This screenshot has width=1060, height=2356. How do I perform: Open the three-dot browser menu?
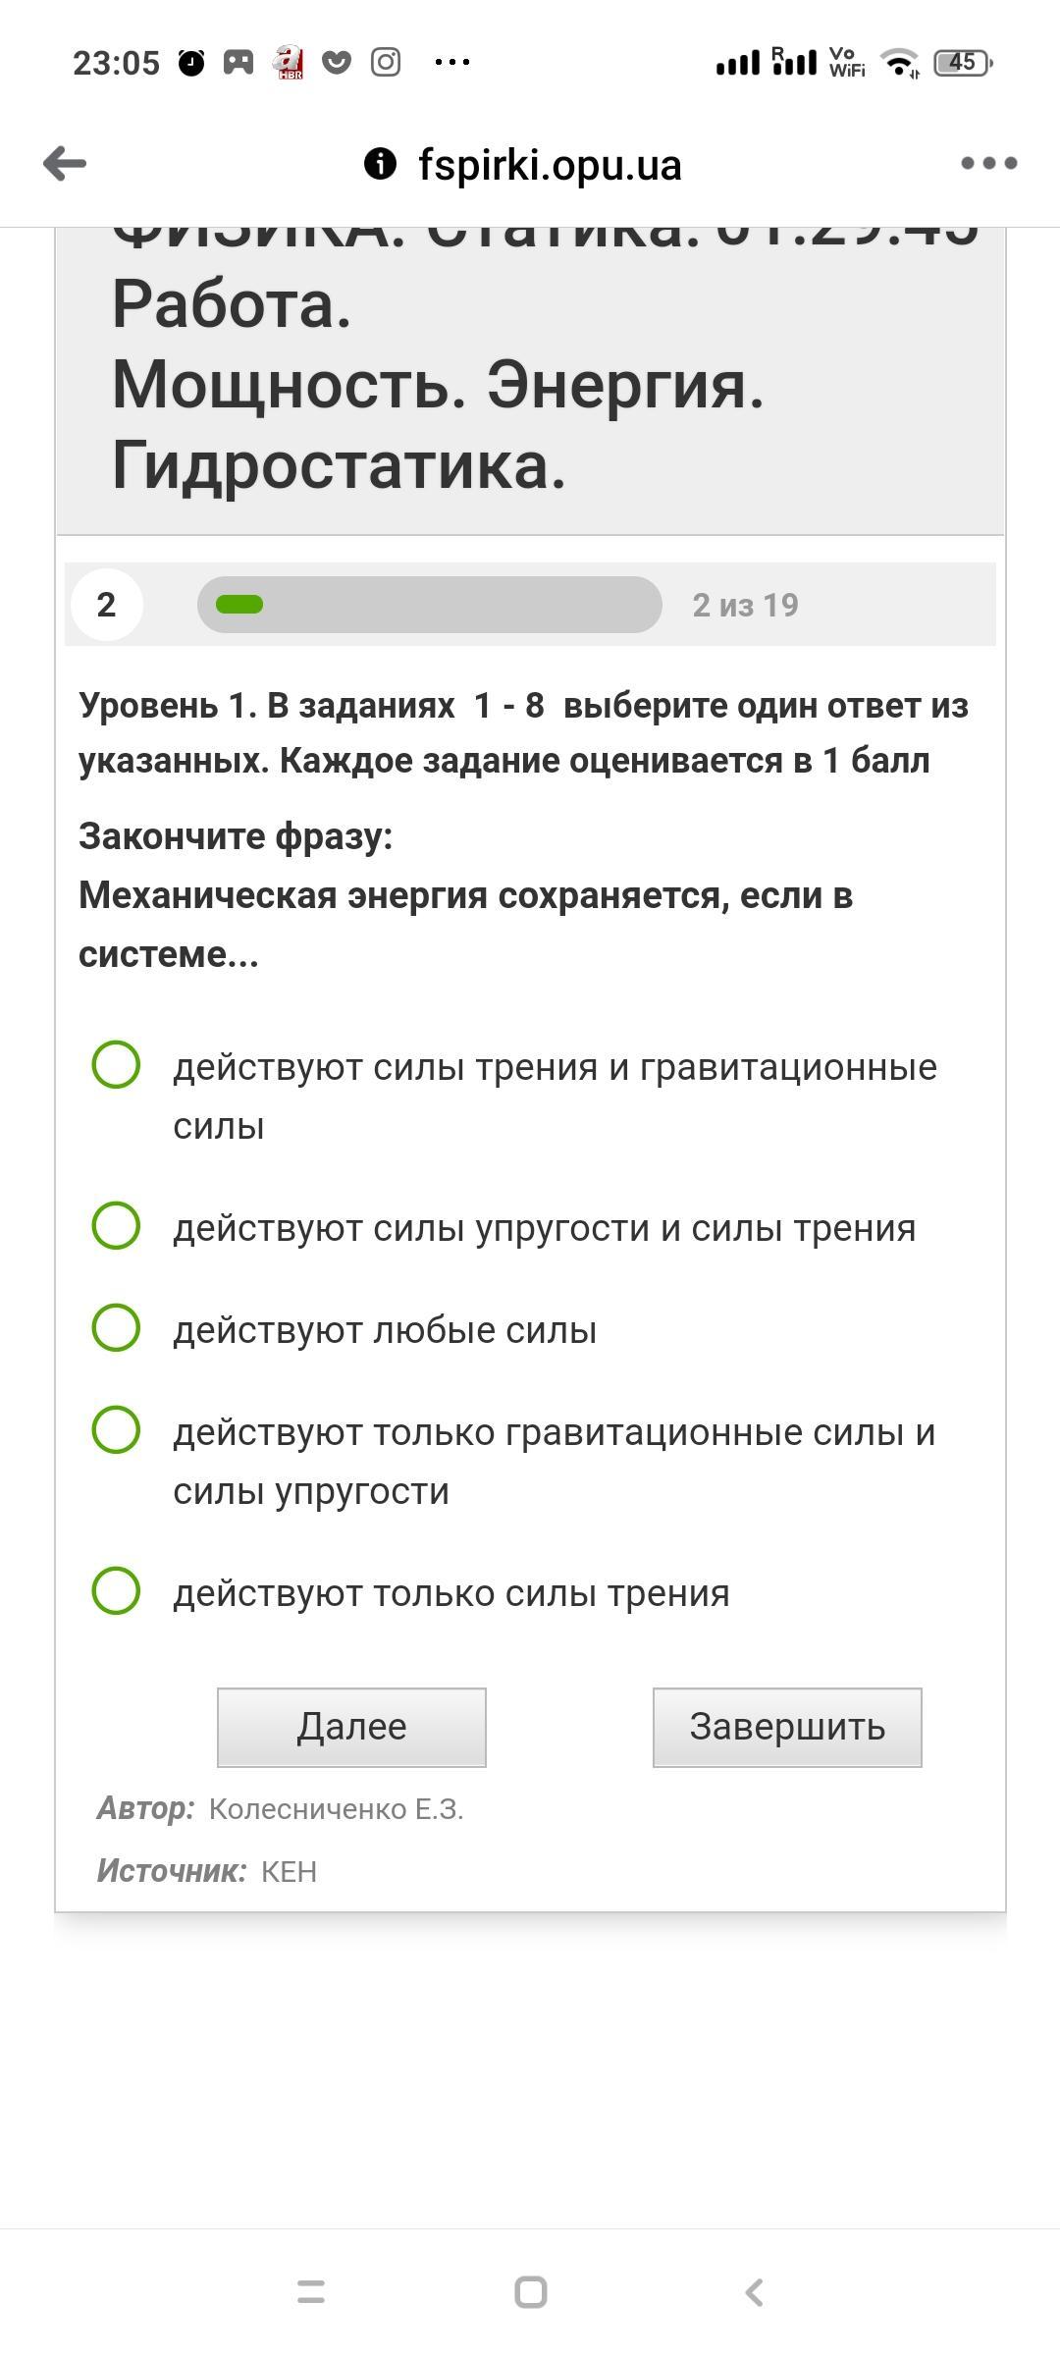pyautogui.click(x=988, y=163)
